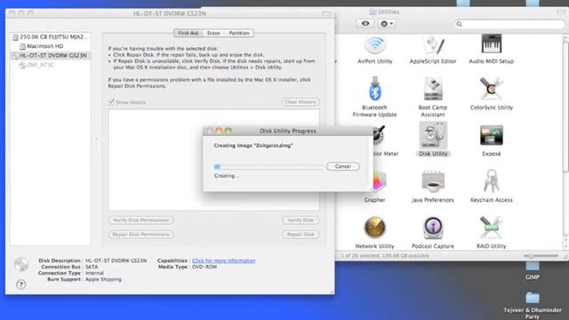
Task: Click the help question mark button
Action: (21, 284)
